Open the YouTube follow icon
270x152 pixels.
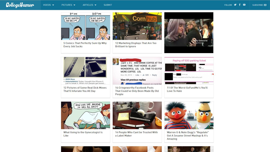tap(244, 5)
